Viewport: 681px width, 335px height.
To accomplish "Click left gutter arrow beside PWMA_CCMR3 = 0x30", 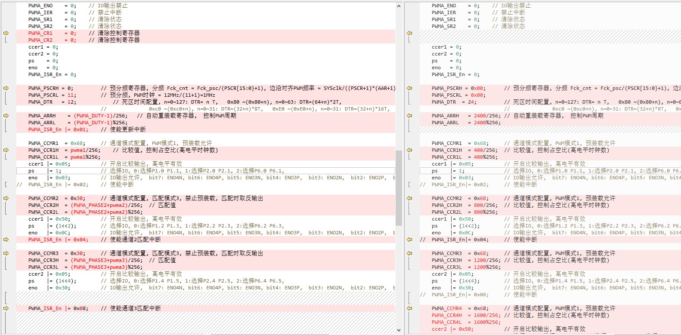I will click(6, 253).
